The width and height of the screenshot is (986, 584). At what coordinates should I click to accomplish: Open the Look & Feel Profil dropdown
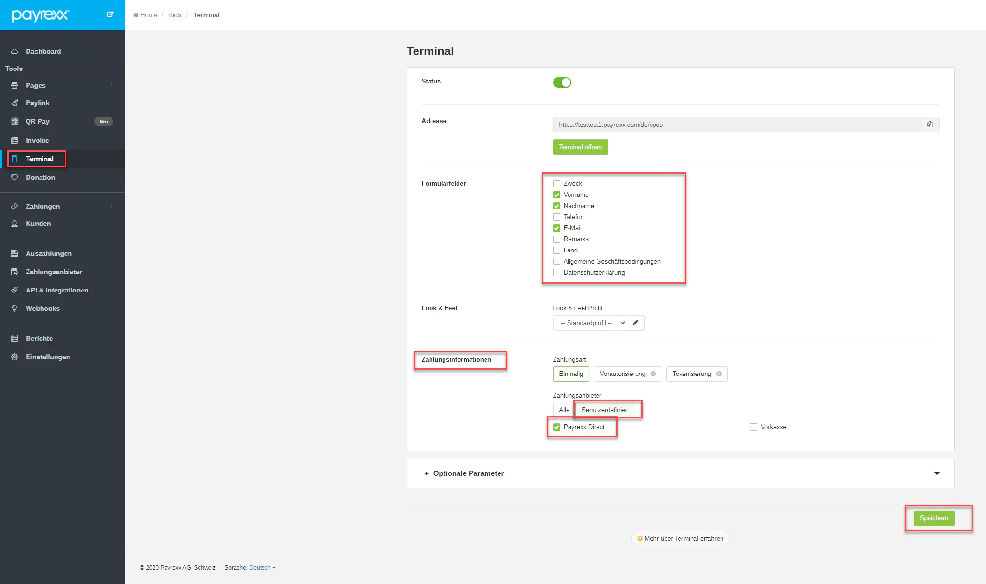click(x=590, y=323)
